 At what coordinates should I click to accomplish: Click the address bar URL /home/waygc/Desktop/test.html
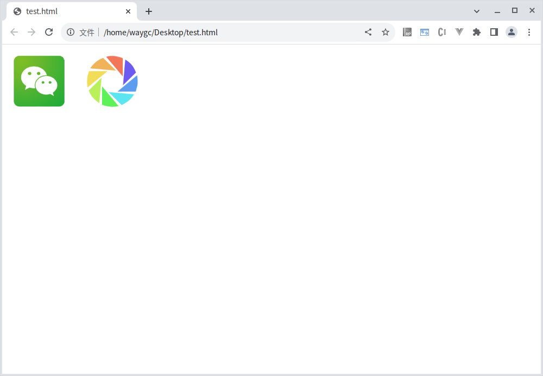(161, 33)
